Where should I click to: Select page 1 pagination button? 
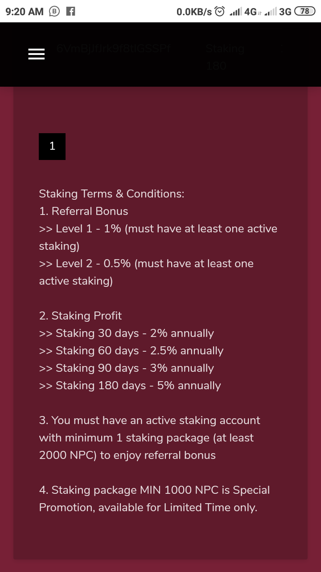click(52, 146)
